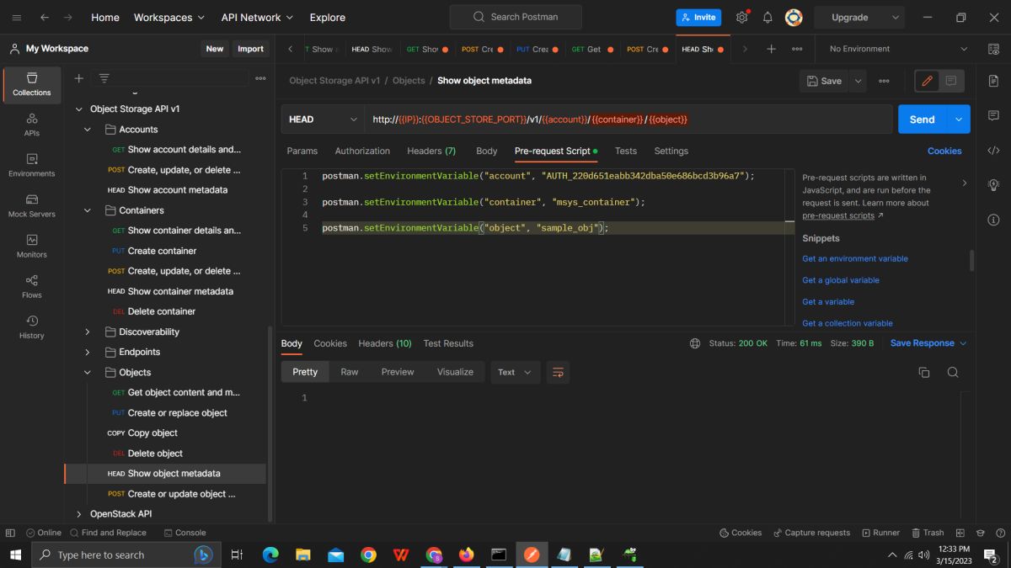
Task: Click the filter icon in collections sidebar
Action: 104,78
